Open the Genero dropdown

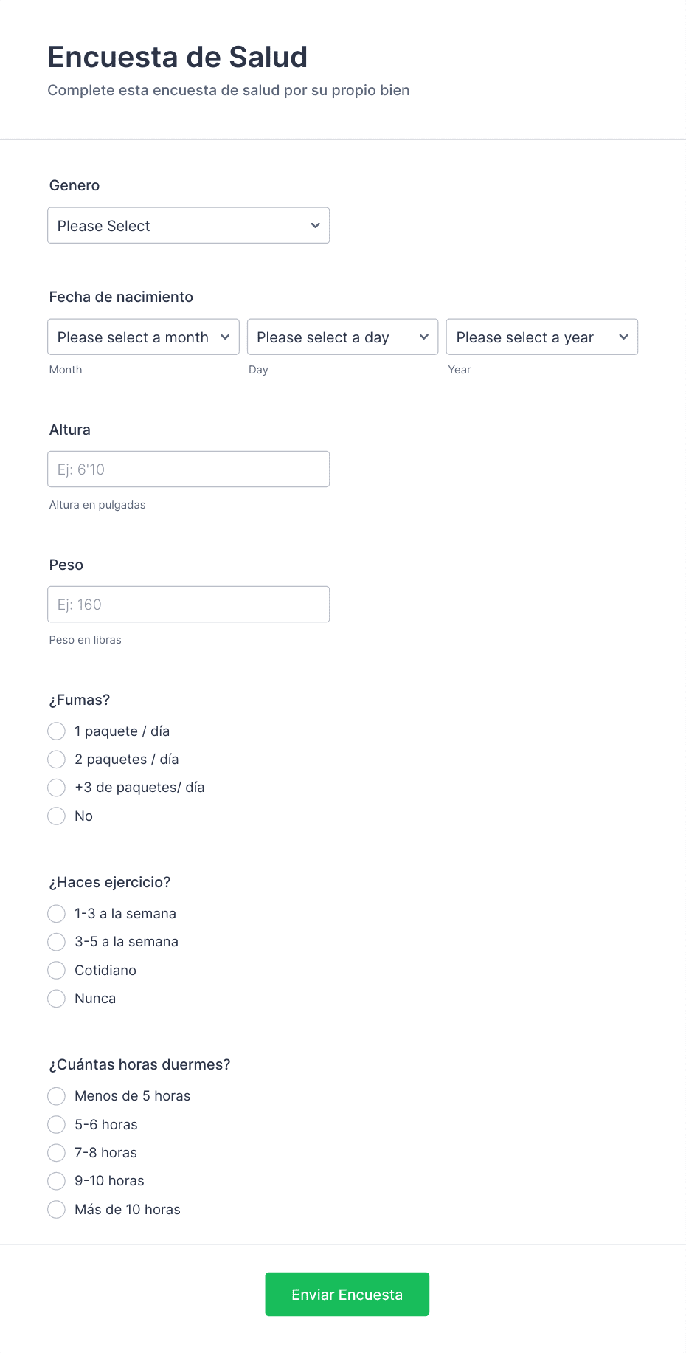188,225
